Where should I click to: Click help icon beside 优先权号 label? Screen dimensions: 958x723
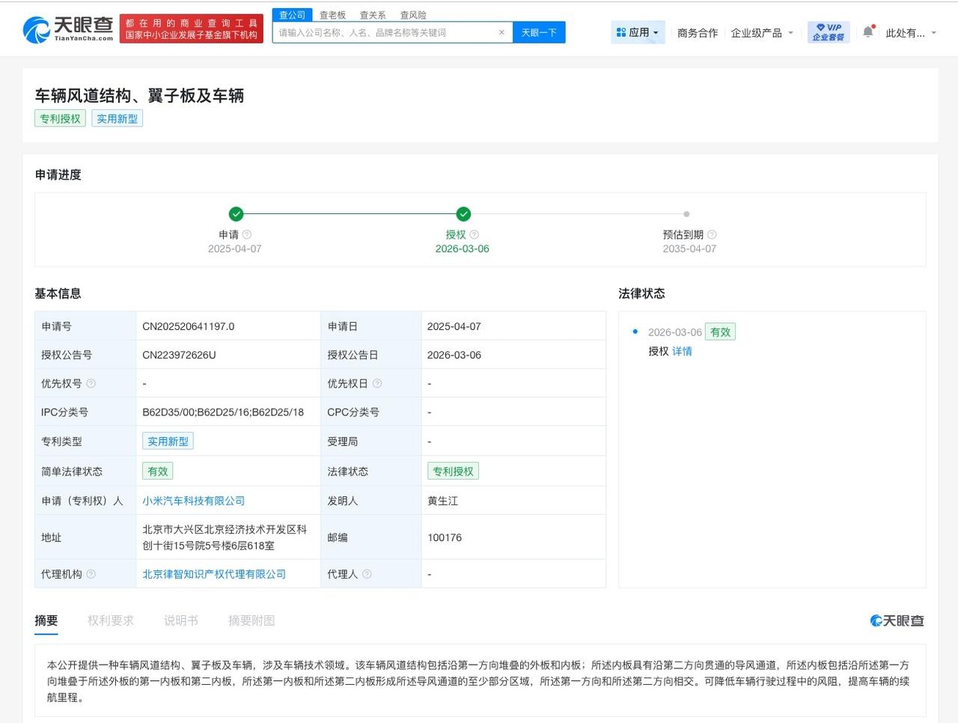(x=91, y=383)
